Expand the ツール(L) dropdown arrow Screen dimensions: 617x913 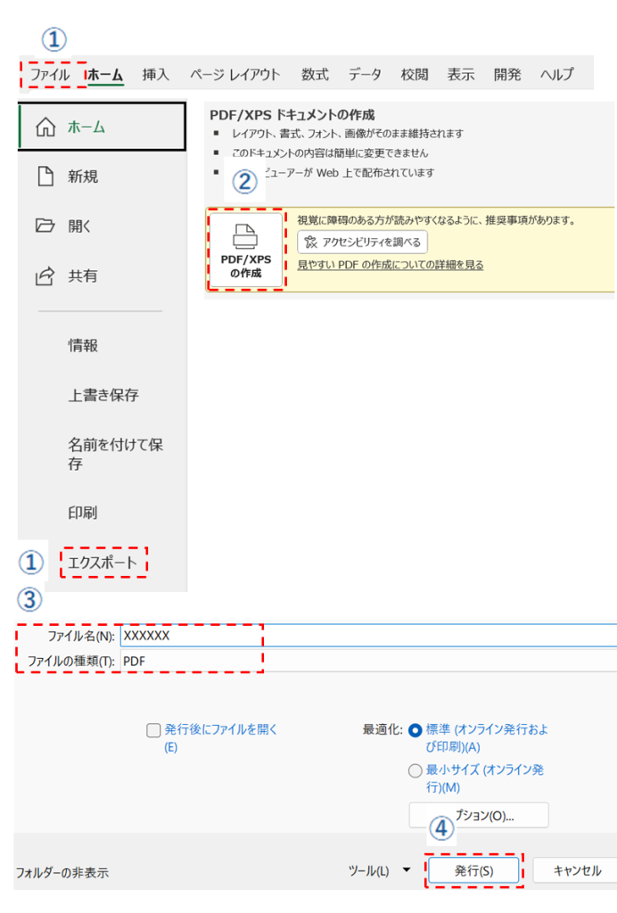point(407,870)
